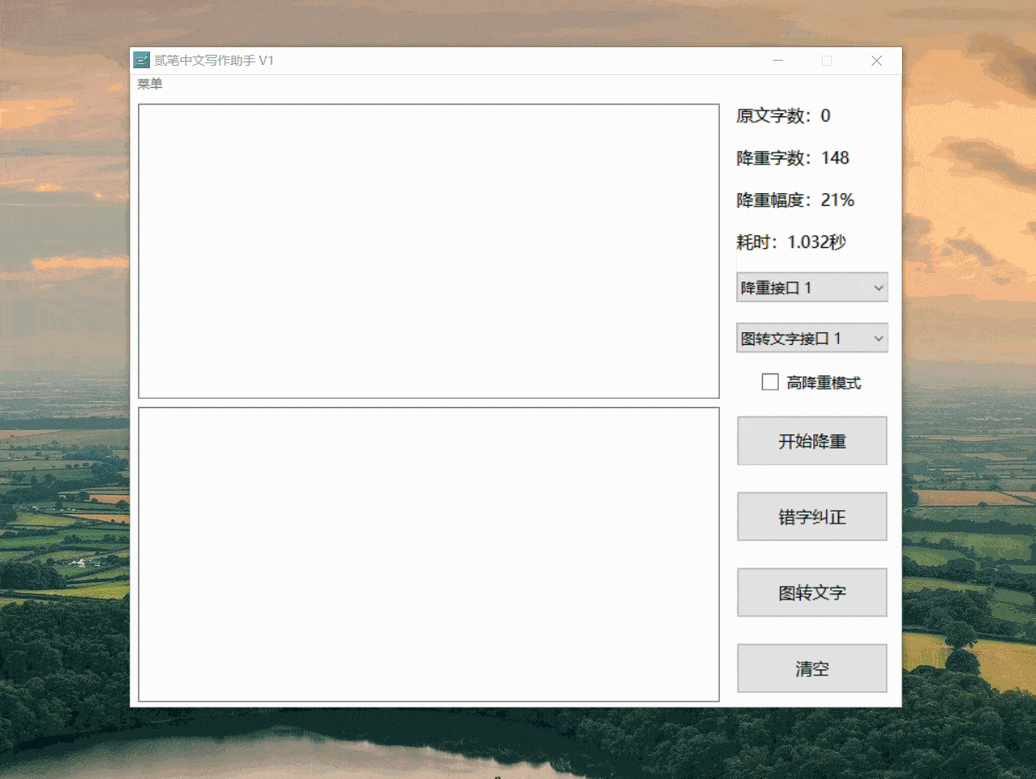Click the 降重字数: 148 label
This screenshot has width=1036, height=779.
792,158
